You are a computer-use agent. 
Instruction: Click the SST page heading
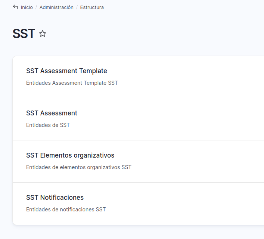[x=24, y=34]
